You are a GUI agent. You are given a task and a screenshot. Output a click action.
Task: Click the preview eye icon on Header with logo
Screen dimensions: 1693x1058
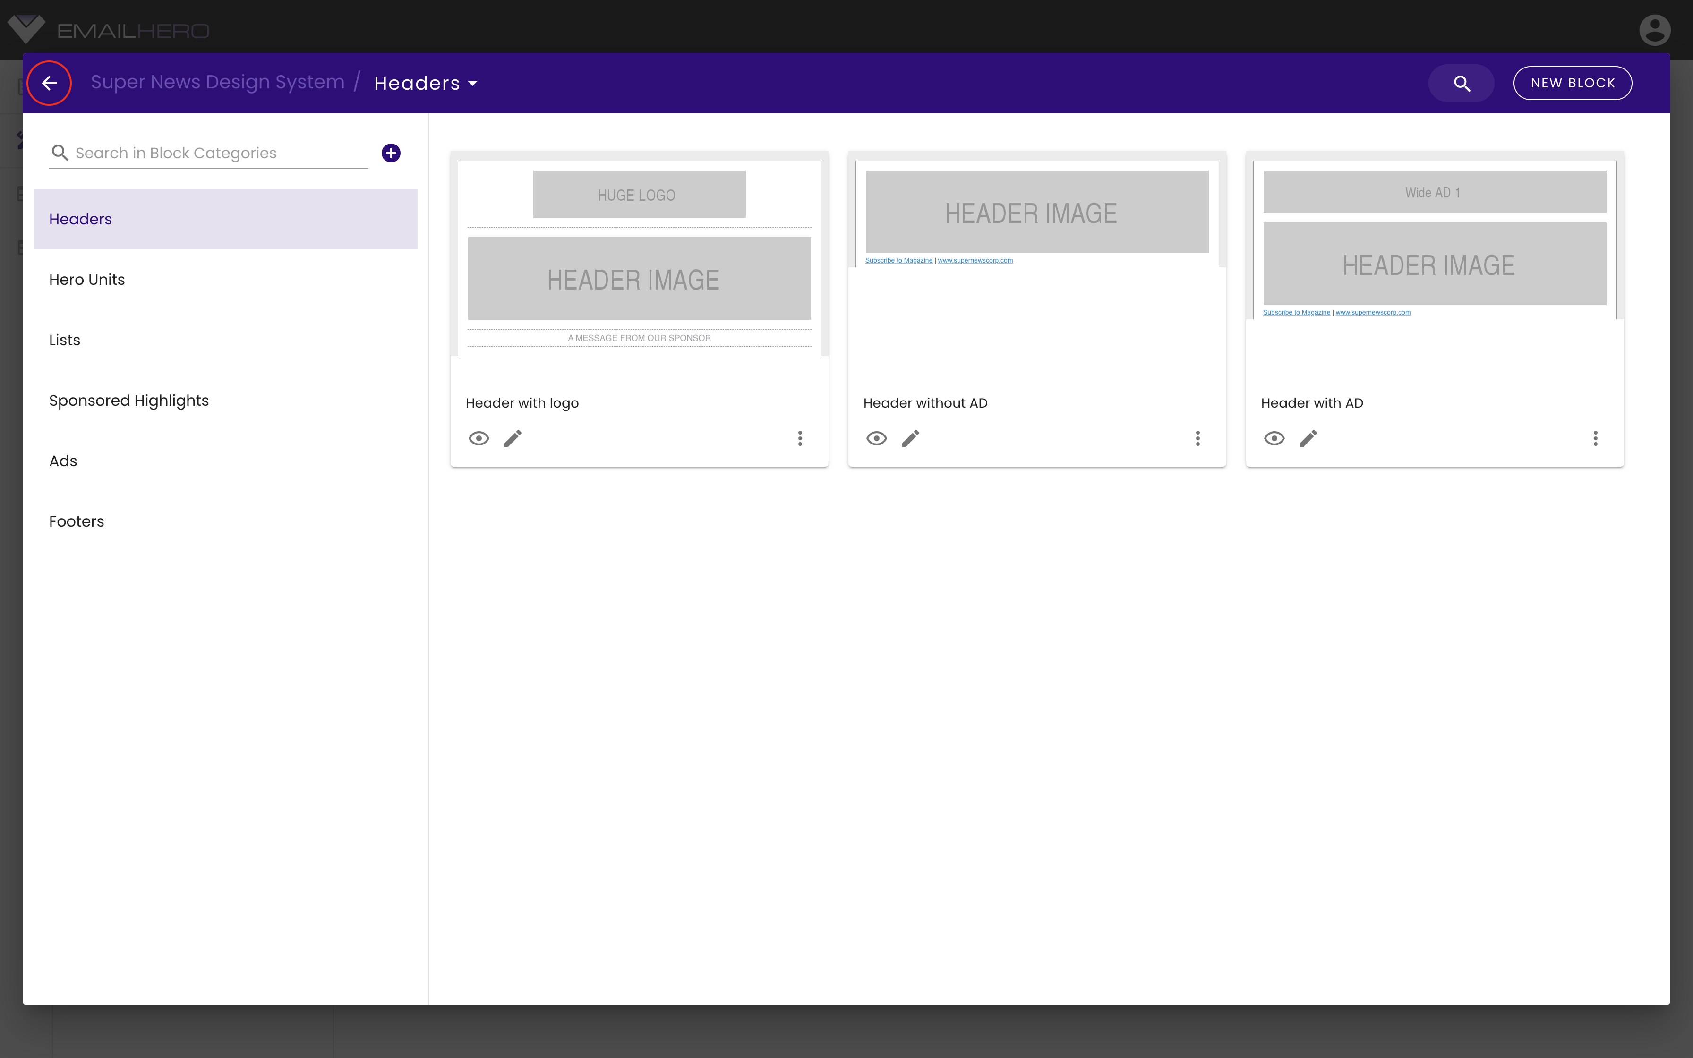click(x=479, y=437)
